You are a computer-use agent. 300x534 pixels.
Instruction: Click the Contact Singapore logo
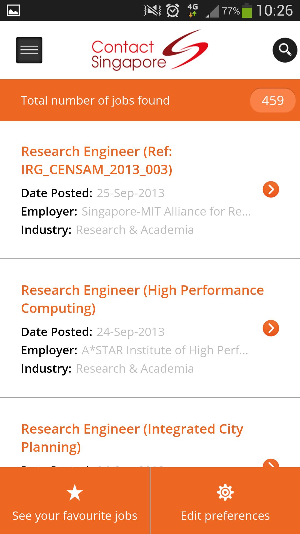(149, 50)
